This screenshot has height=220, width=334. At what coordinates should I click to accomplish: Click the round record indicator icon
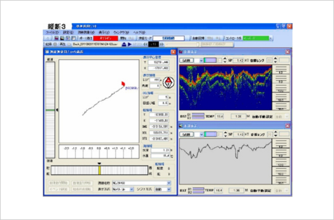(55, 44)
